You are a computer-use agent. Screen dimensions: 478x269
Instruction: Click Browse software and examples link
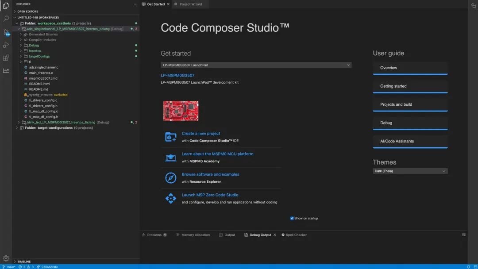coord(210,174)
